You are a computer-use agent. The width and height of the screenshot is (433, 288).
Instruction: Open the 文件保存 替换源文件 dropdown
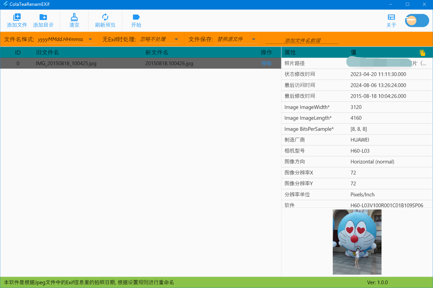237,39
